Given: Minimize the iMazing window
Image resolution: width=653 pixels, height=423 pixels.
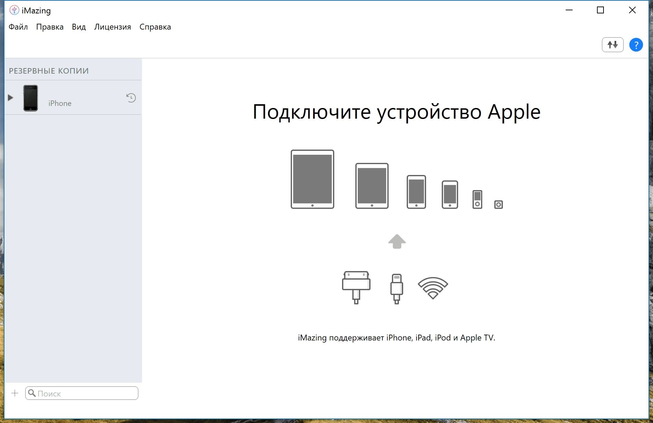Looking at the screenshot, I should [569, 10].
